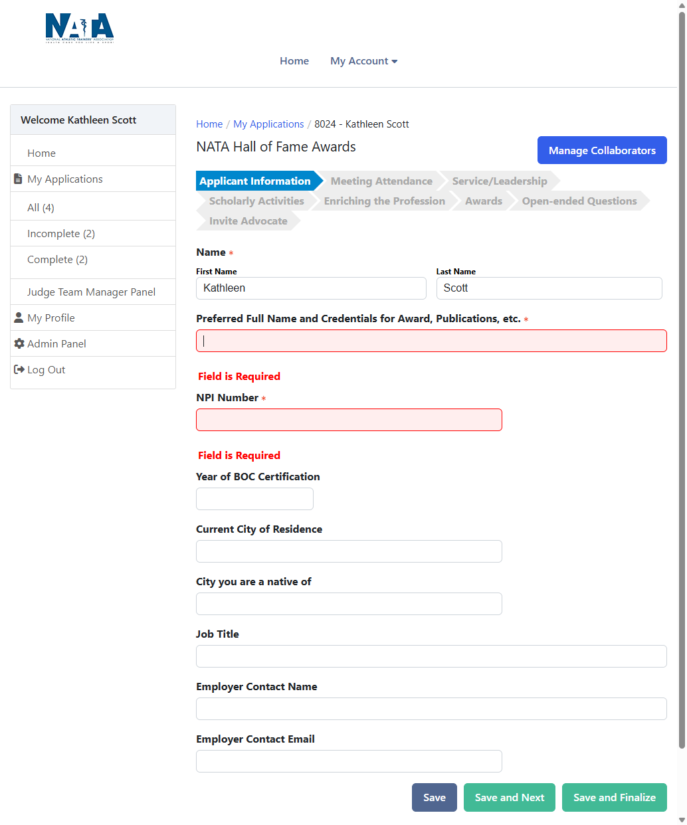Click Save and Next button
The height and width of the screenshot is (825, 687).
tap(510, 797)
